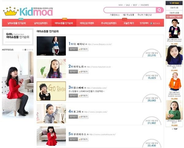Click home icon next to 더 제이니
184x148 pixels.
click(86, 44)
